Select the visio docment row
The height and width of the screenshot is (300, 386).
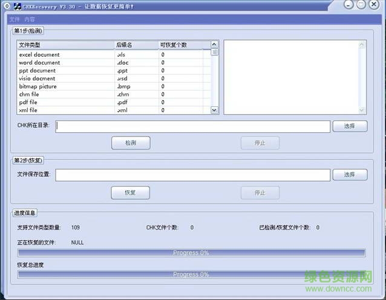click(x=114, y=78)
